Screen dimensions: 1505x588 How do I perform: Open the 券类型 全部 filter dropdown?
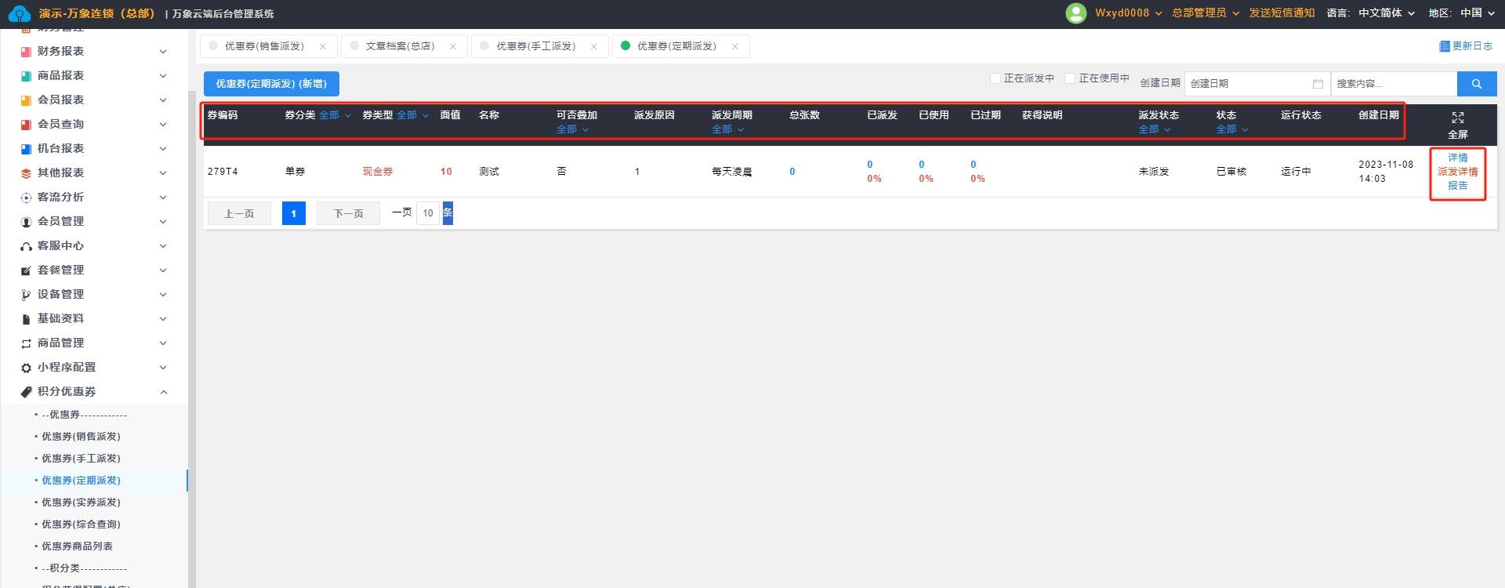(412, 115)
